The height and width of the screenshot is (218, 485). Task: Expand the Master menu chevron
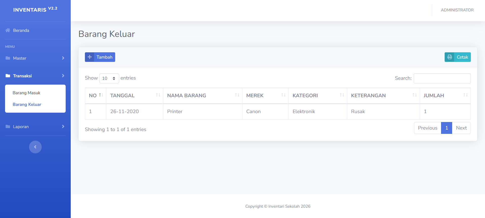pos(63,58)
